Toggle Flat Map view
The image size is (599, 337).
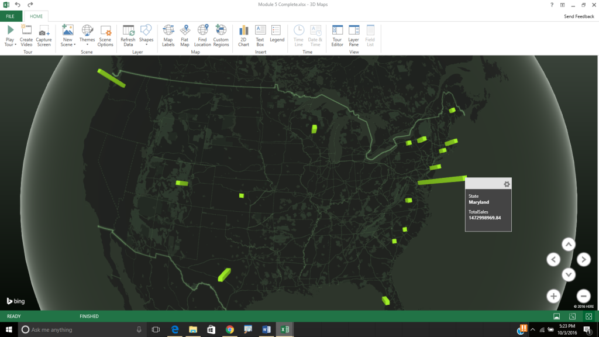(x=185, y=36)
